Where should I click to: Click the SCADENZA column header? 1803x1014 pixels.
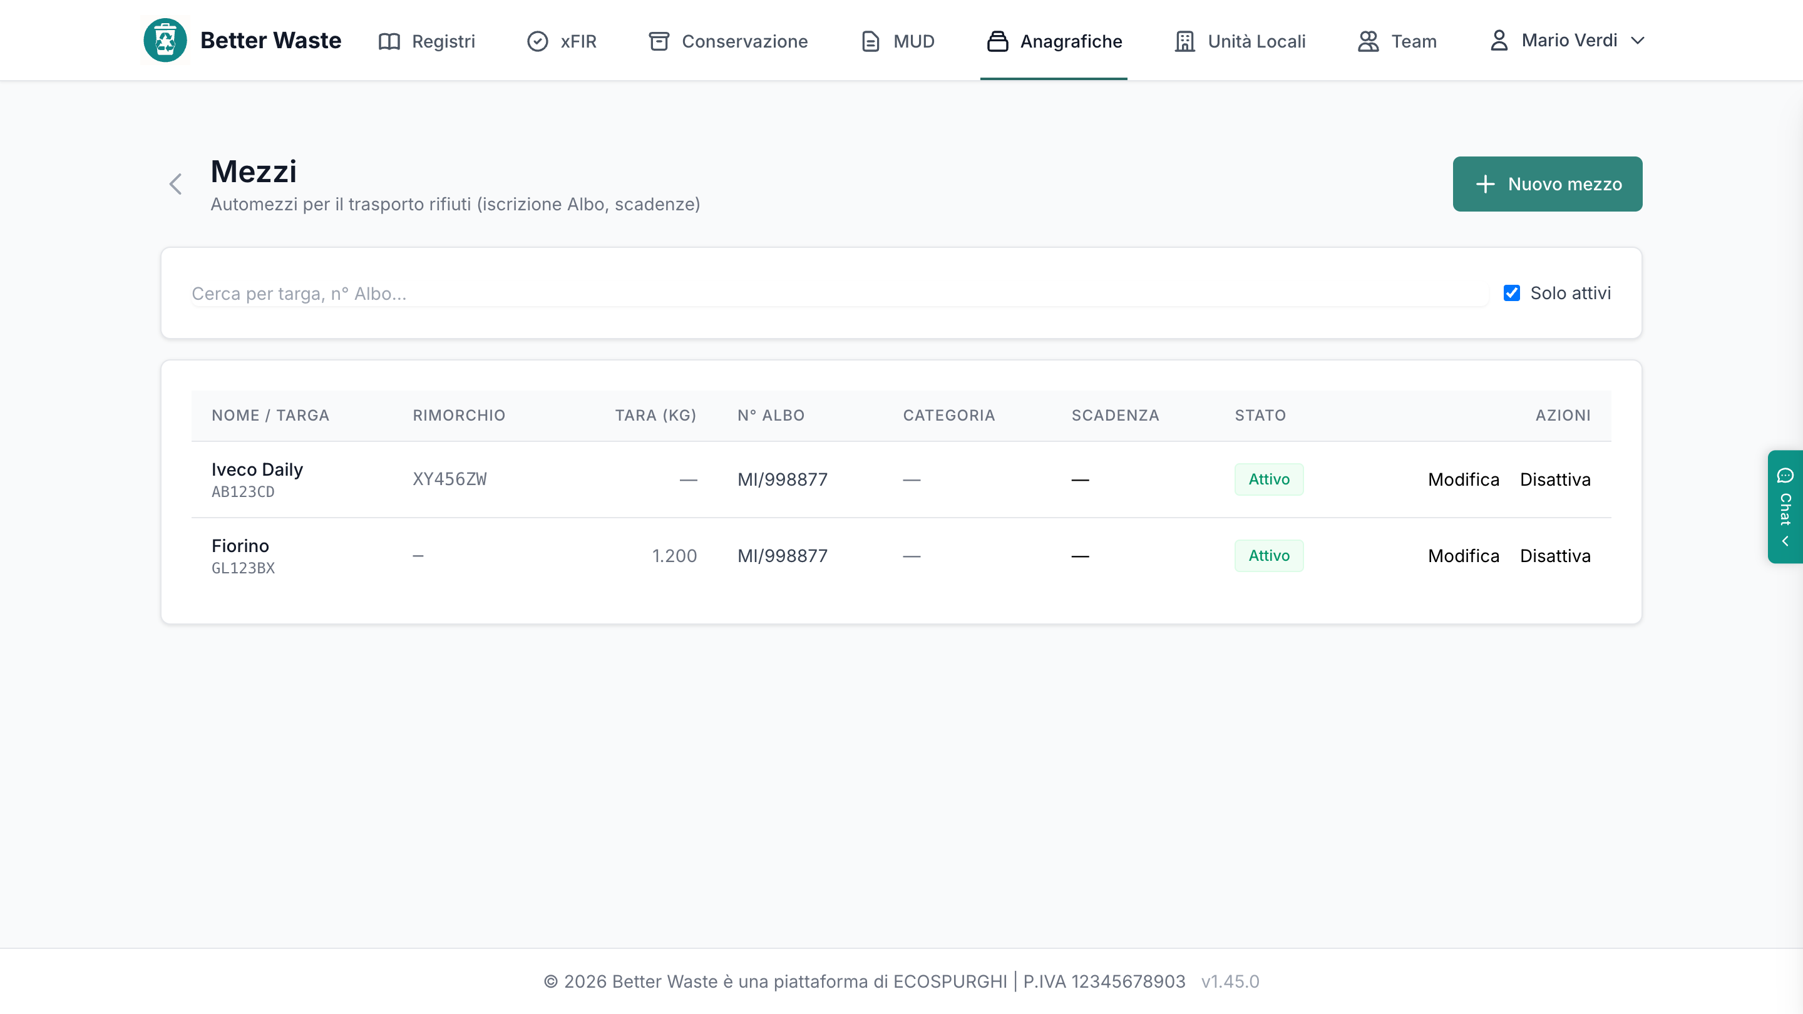1115,416
